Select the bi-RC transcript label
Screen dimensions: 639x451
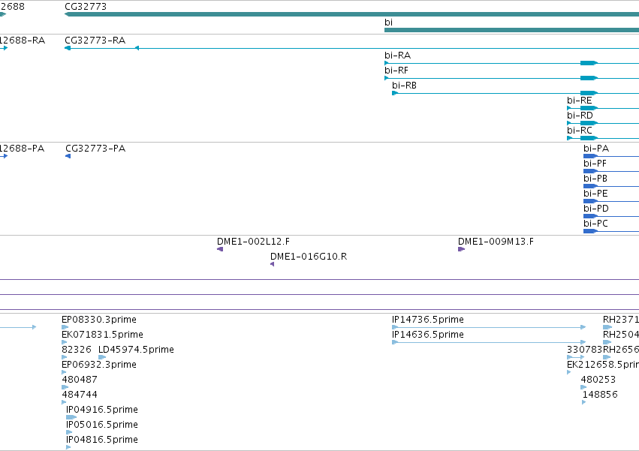point(580,131)
